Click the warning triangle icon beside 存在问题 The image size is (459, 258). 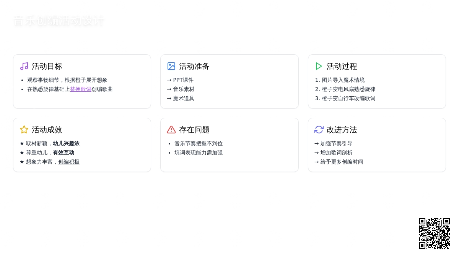[171, 130]
